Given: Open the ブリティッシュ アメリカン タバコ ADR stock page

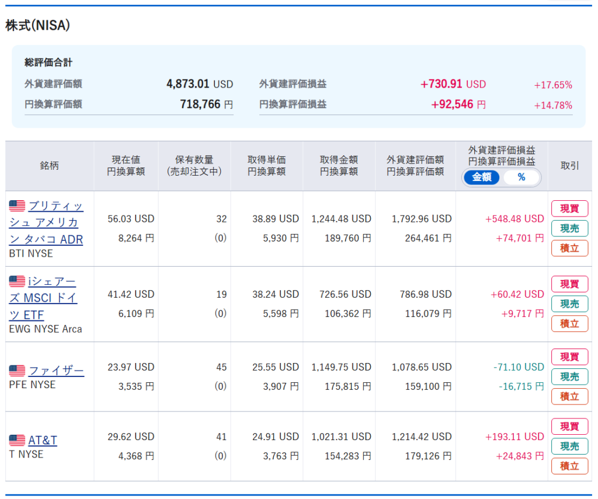Looking at the screenshot, I should point(55,222).
